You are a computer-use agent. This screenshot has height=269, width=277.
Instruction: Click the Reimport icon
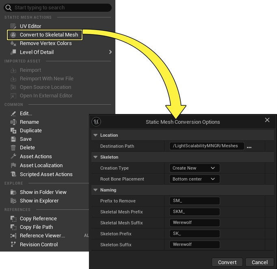(13, 70)
